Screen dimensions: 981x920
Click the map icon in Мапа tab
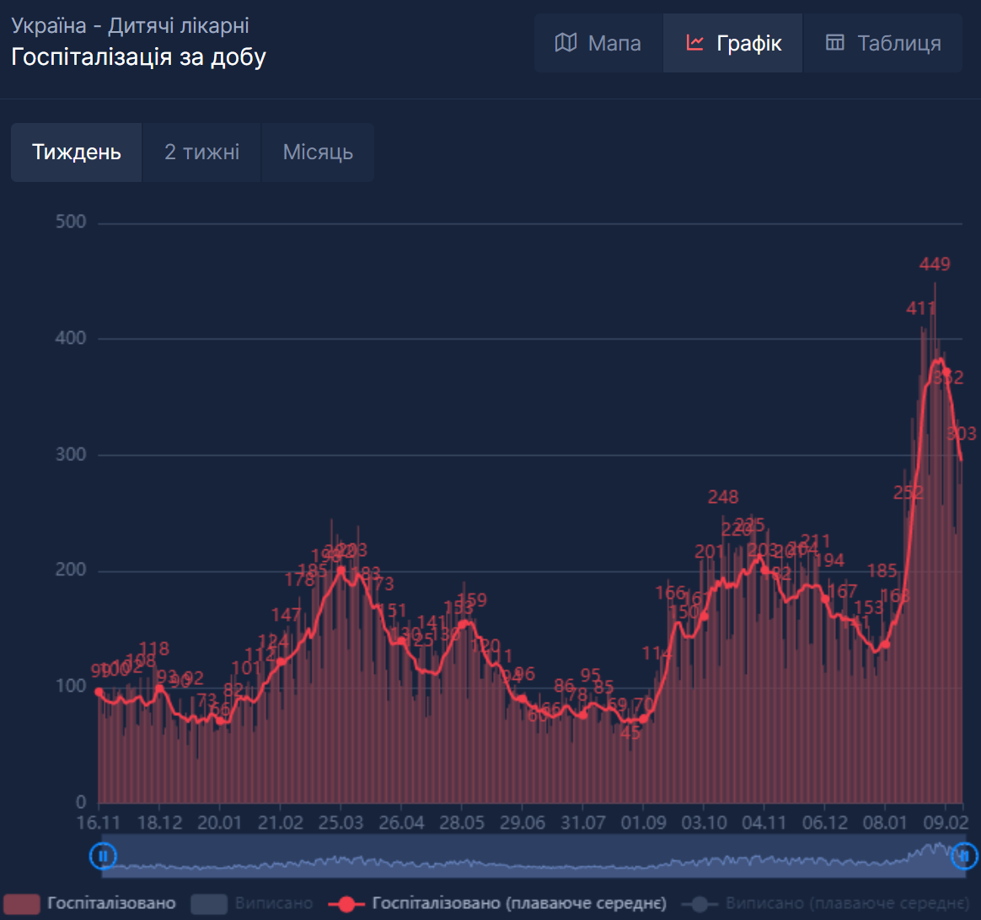click(566, 43)
